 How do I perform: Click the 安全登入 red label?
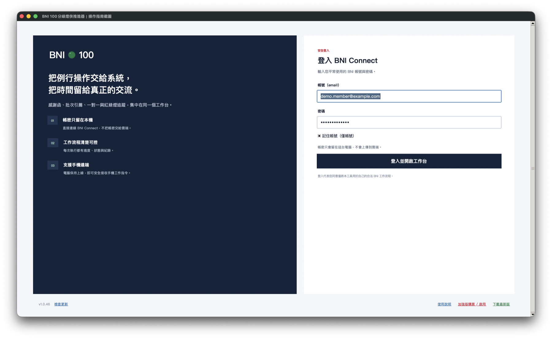tap(324, 51)
